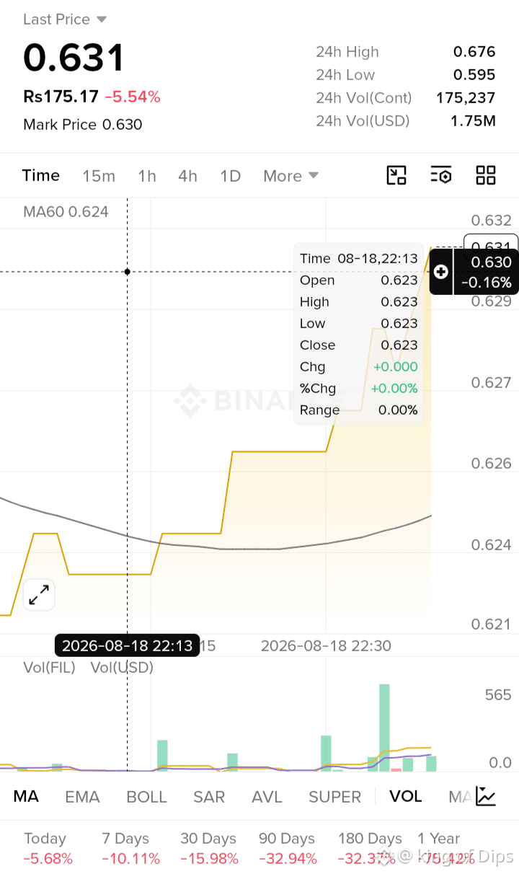This screenshot has width=519, height=874.
Task: Select the 1D timeframe tab
Action: click(230, 176)
